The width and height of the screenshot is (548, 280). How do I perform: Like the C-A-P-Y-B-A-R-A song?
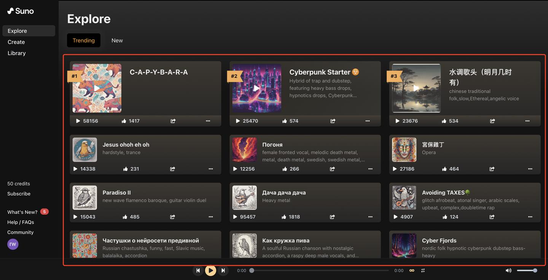(124, 121)
